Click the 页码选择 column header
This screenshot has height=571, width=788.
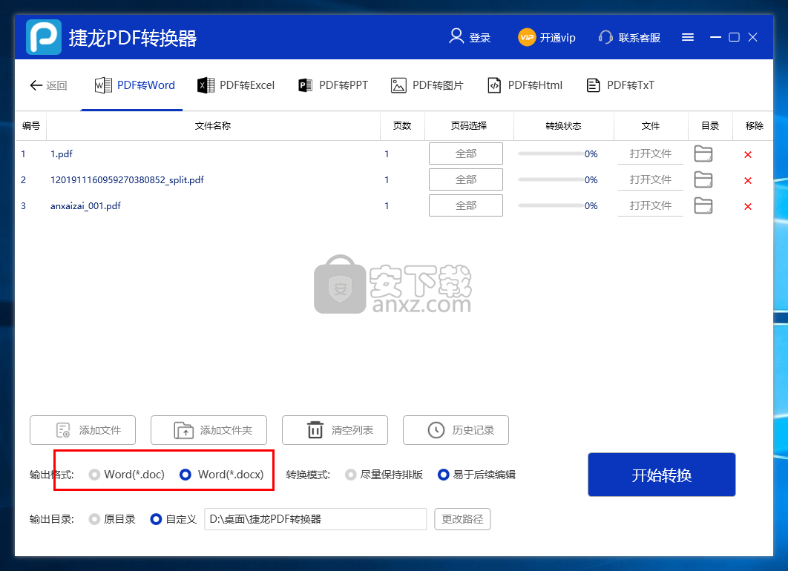(469, 126)
